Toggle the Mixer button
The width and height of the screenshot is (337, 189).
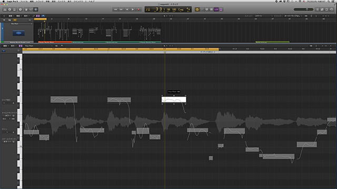31,9
